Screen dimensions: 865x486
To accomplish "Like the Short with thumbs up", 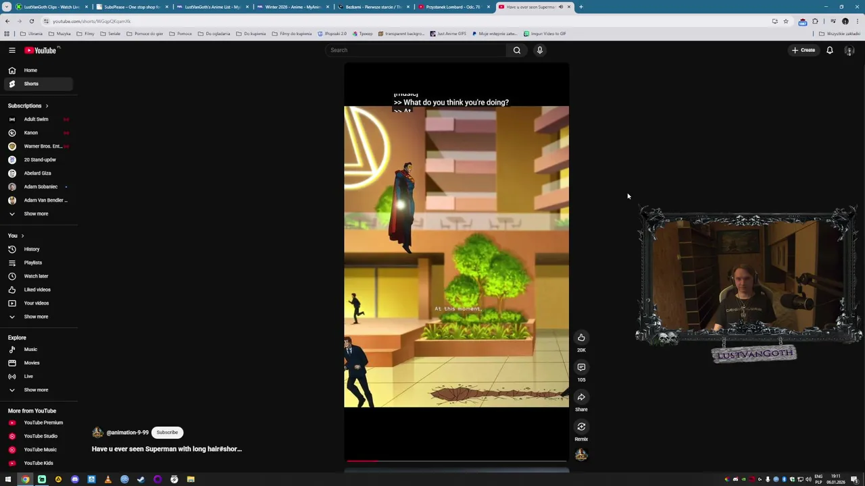I will coord(581,337).
